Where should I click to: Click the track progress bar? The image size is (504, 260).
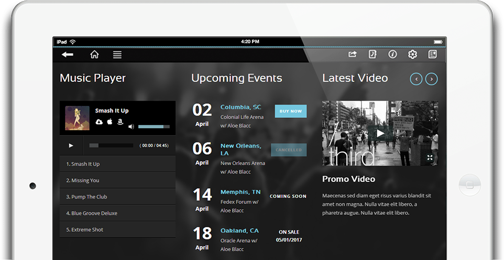[111, 145]
